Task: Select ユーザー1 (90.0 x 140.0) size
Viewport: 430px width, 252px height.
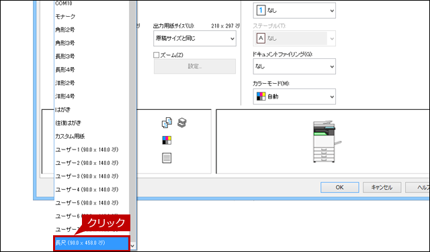Action: (91, 149)
